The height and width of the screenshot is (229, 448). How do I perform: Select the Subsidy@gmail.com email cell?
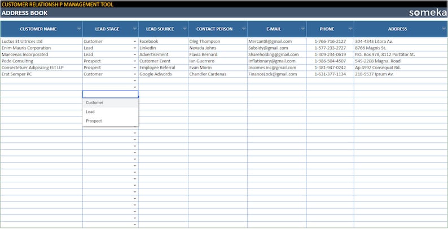pyautogui.click(x=277, y=48)
